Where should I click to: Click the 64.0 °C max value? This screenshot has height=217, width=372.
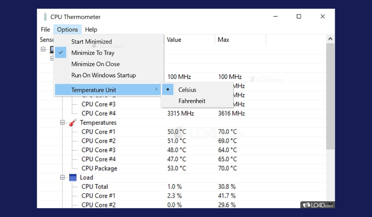click(228, 150)
